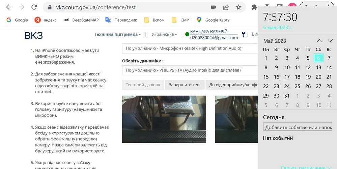337x169 pixels.
Task: Select May 31 in the calendar
Action: point(287,96)
